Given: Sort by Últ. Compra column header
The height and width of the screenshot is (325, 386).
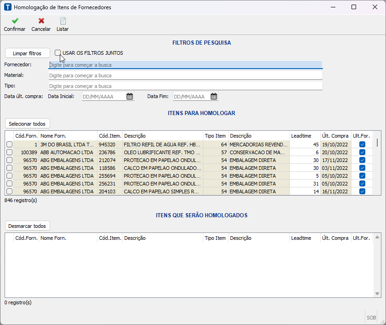Looking at the screenshot, I should click(335, 136).
